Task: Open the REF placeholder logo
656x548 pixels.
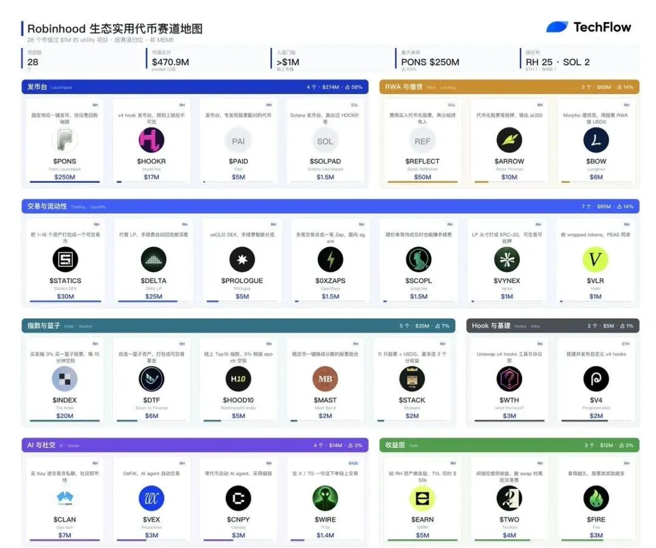Action: click(423, 141)
